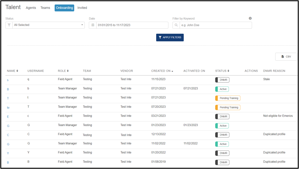299x169 pixels.
Task: Open agent named te profile link
Action: [x=8, y=108]
